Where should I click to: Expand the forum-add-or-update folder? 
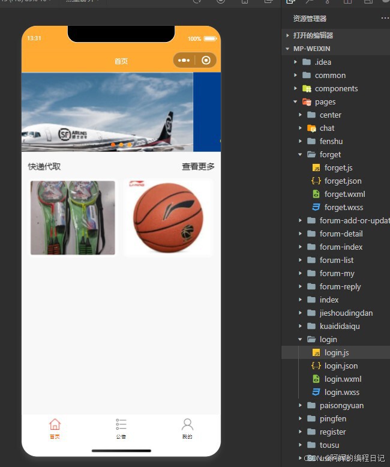[x=335, y=220]
